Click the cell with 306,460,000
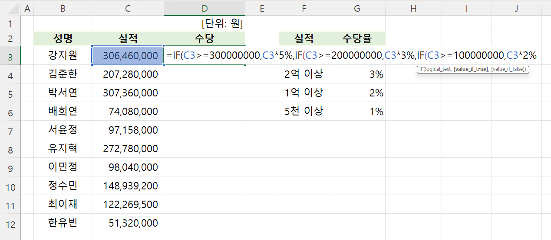 pos(128,56)
